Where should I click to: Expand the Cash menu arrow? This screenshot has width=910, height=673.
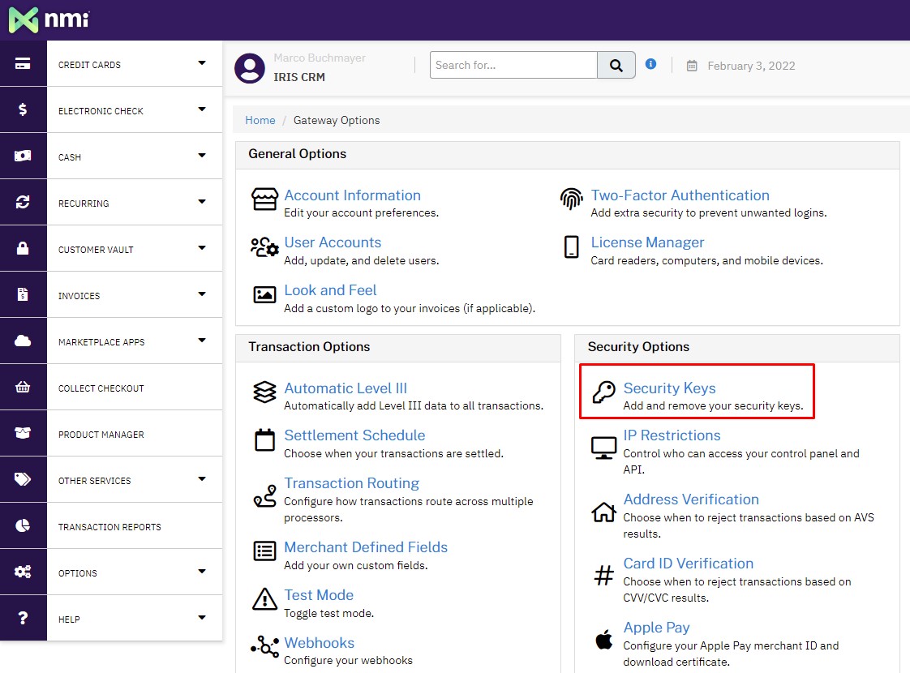202,155
